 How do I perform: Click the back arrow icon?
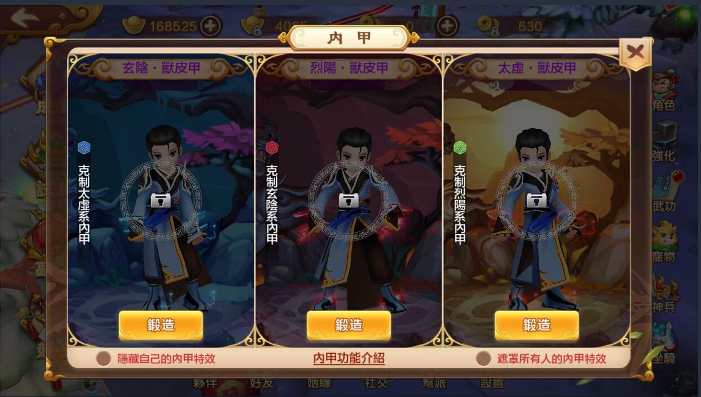click(24, 18)
